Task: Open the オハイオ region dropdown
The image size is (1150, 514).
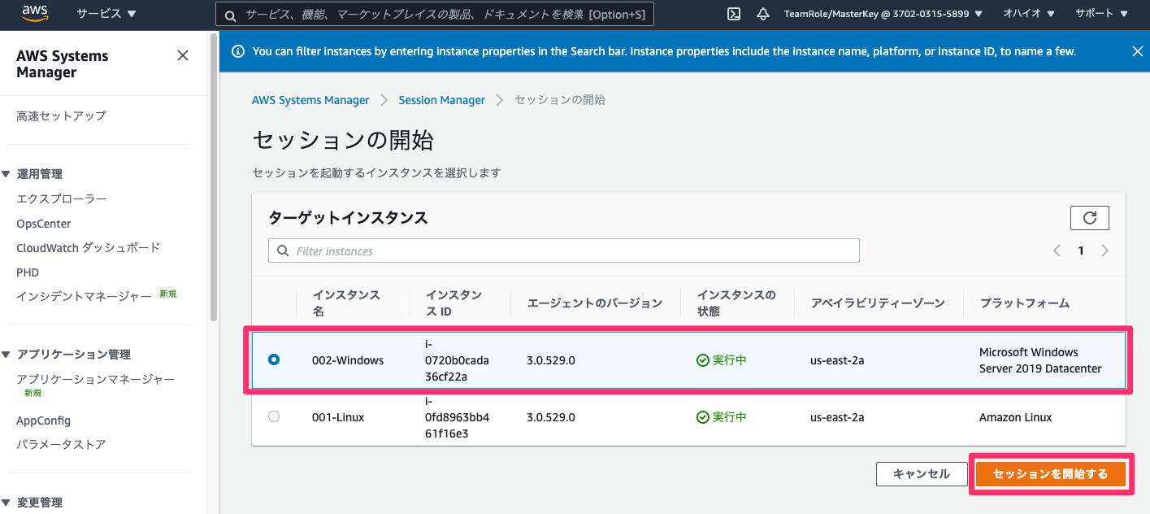Action: click(x=1028, y=14)
